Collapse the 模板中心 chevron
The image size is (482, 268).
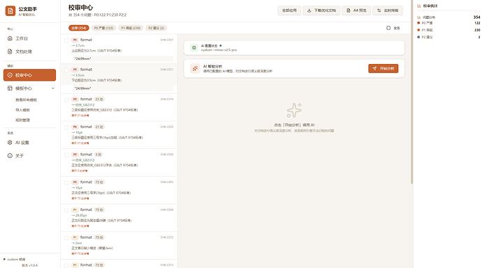coord(53,88)
